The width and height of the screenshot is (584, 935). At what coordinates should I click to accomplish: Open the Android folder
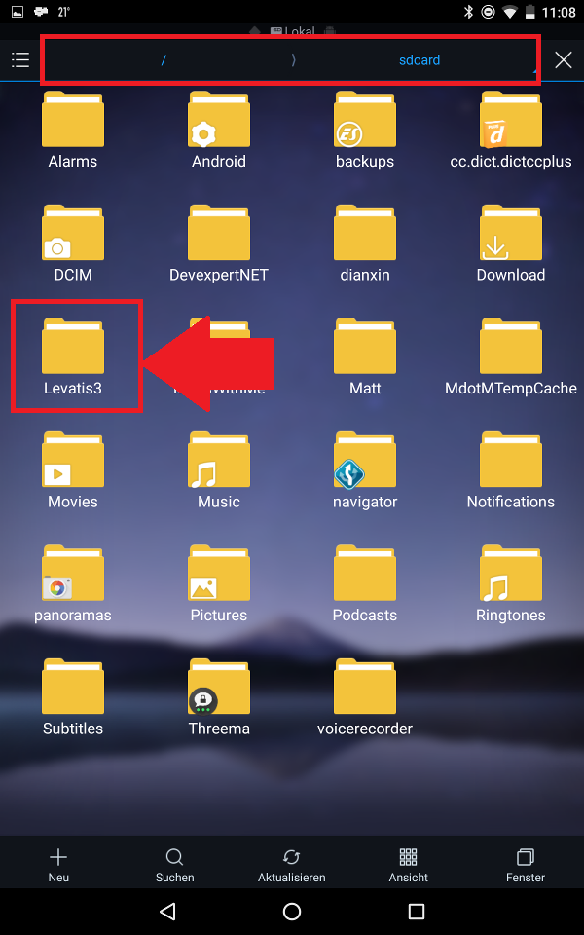[x=219, y=131]
